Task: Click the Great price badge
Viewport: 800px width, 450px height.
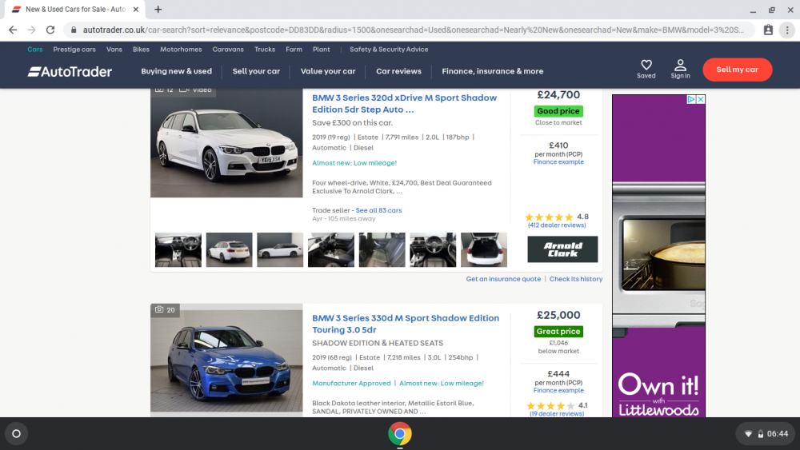Action: (558, 331)
